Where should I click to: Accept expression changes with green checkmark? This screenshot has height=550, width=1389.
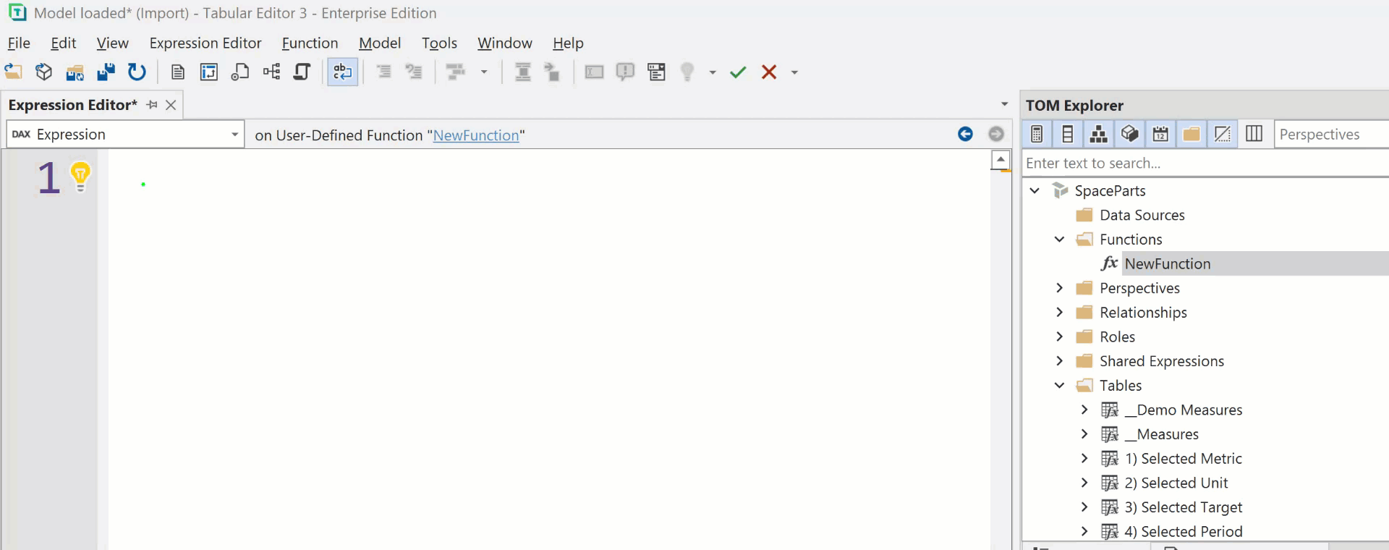(x=738, y=72)
